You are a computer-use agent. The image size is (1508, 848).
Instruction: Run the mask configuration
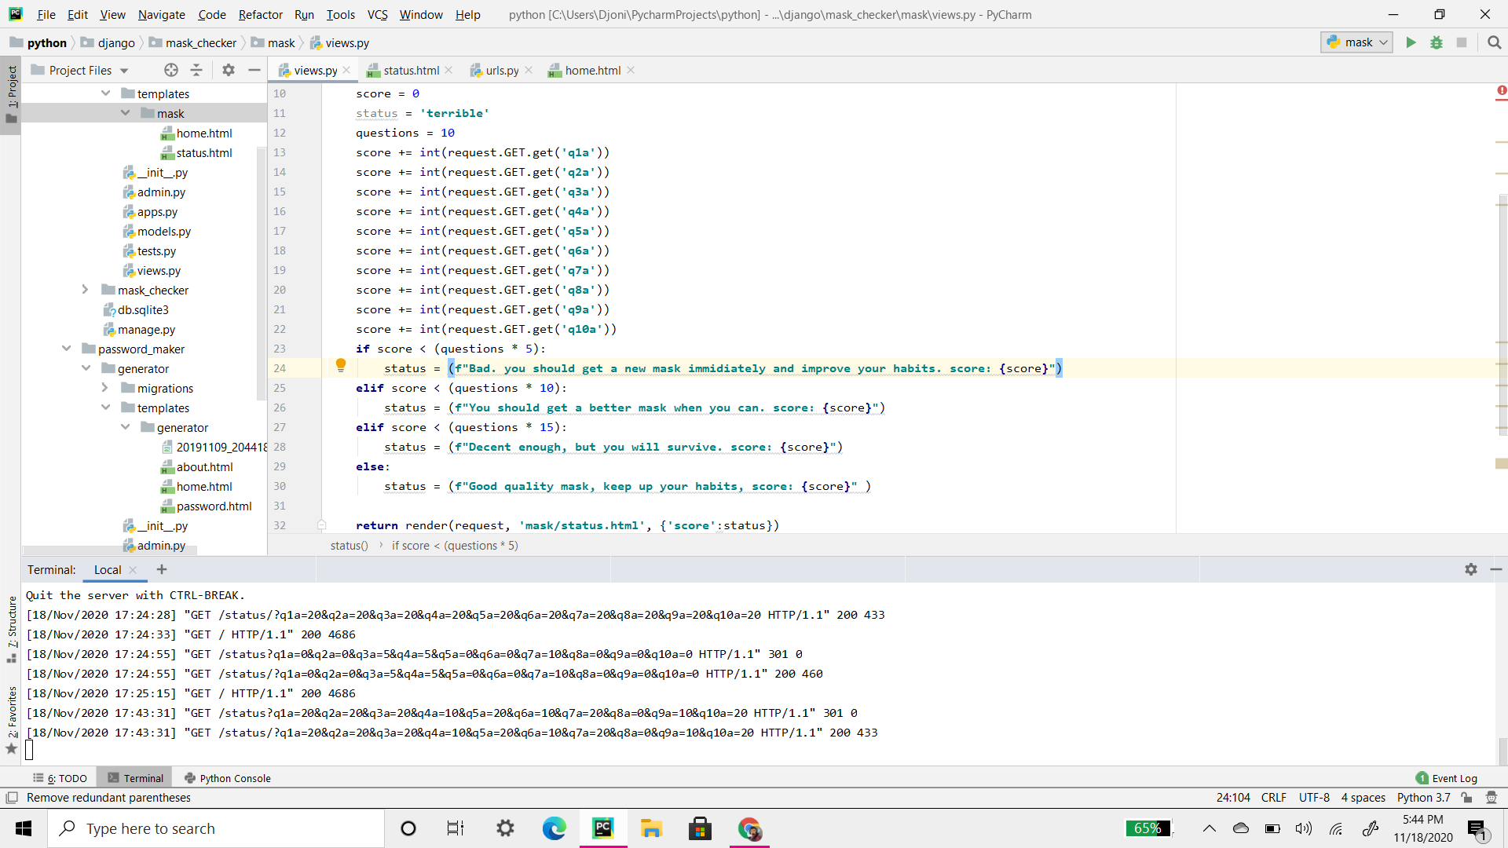click(1411, 42)
